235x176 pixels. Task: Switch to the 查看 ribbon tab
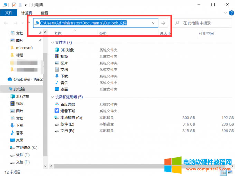point(45,13)
